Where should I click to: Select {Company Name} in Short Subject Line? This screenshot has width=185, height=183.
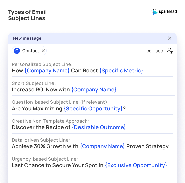click(94, 89)
